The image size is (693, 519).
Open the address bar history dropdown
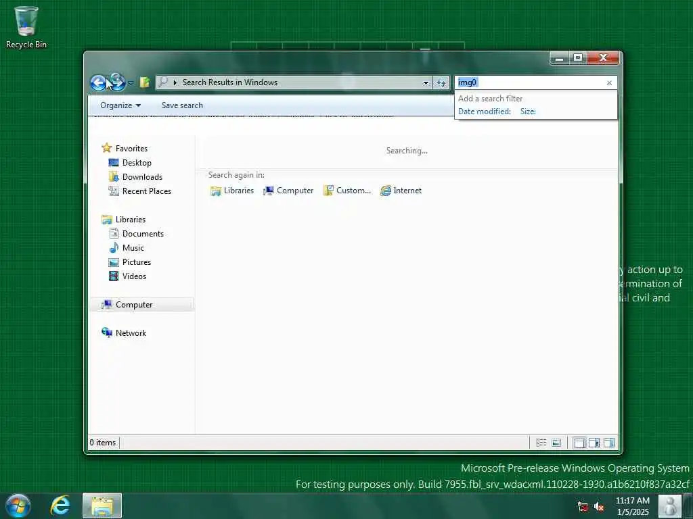pyautogui.click(x=426, y=82)
